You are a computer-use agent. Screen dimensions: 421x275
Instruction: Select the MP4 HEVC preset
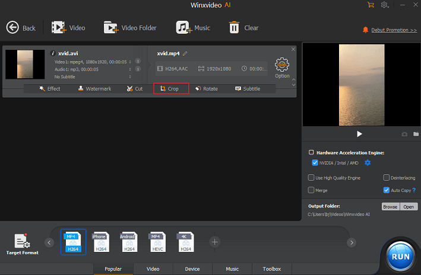pos(157,242)
